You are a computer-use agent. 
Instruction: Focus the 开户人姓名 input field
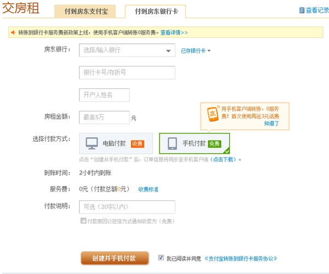[104, 95]
